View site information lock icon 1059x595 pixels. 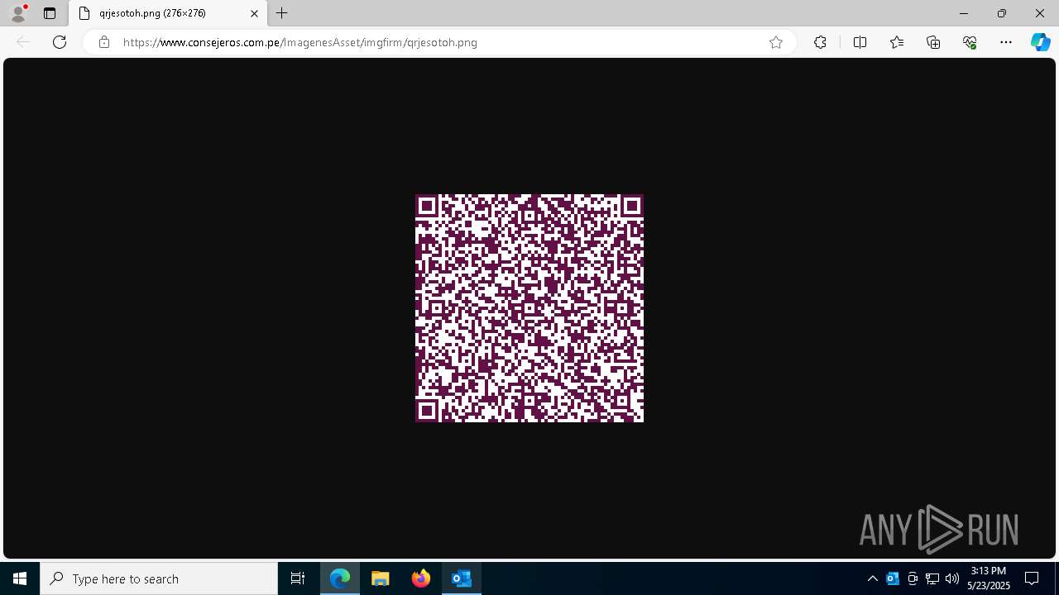103,42
